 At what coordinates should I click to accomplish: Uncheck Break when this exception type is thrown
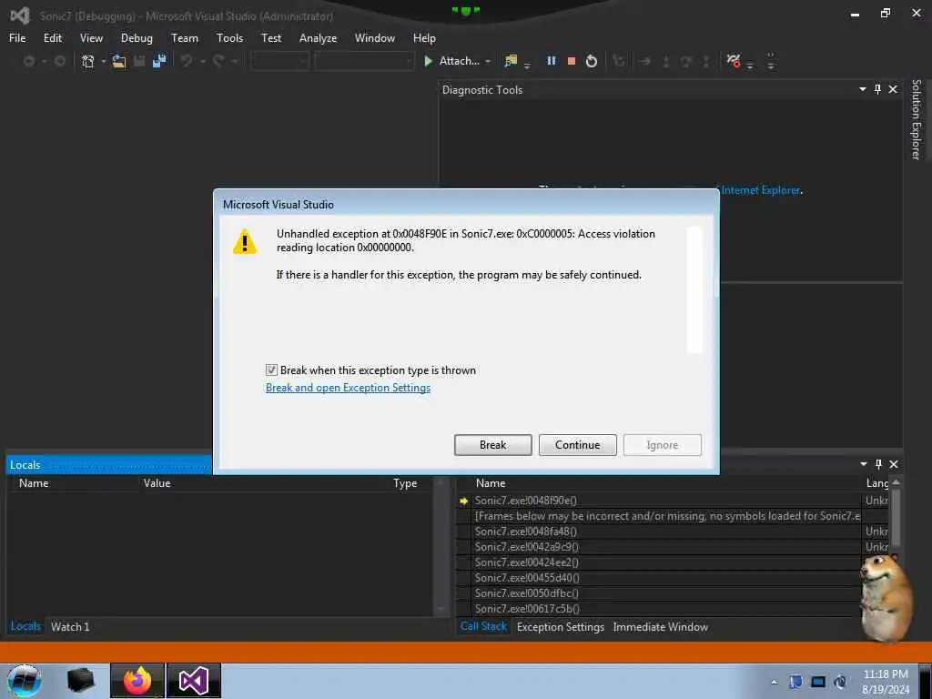point(271,370)
